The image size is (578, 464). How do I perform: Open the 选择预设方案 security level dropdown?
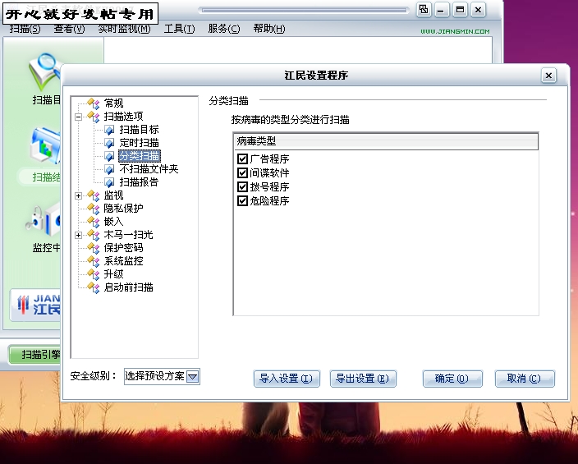[x=193, y=377]
